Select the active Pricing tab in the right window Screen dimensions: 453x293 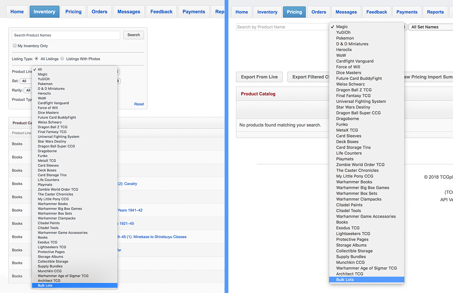tap(294, 12)
